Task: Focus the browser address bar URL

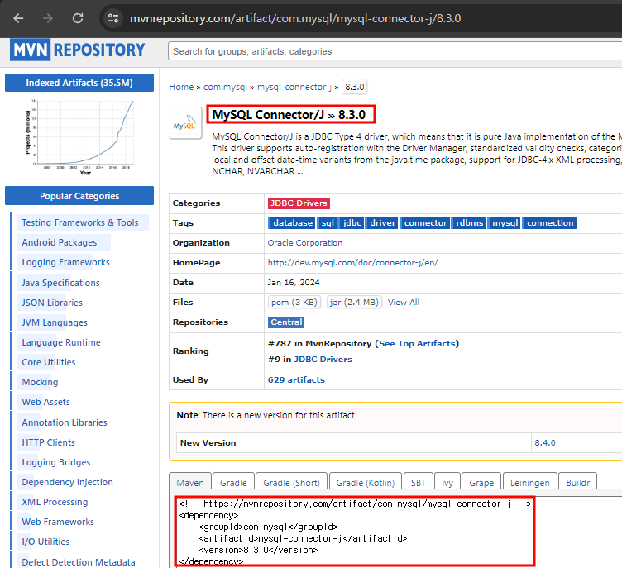Action: pyautogui.click(x=295, y=18)
